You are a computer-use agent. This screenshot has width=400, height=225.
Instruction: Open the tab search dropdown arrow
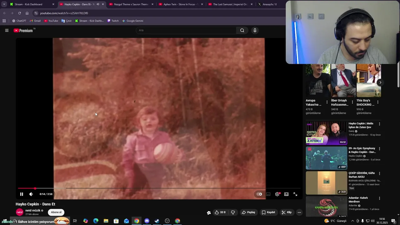point(4,4)
